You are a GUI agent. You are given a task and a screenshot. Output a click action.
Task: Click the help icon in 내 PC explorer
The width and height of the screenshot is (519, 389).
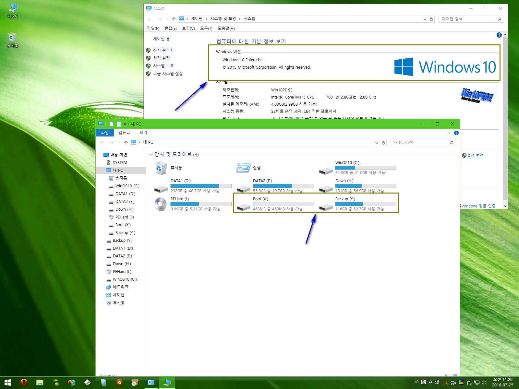coord(456,133)
